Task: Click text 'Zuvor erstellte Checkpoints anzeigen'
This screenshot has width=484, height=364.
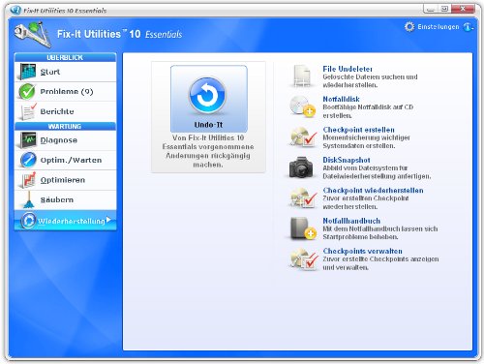Action: click(380, 259)
